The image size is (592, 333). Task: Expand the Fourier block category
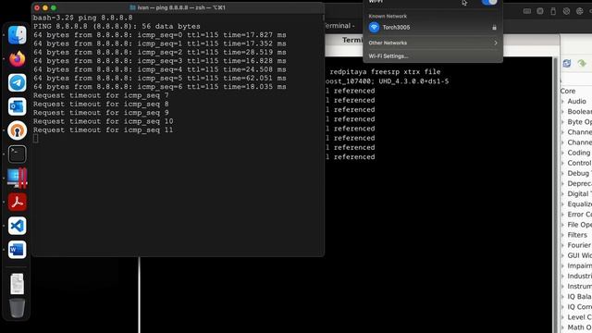click(562, 245)
